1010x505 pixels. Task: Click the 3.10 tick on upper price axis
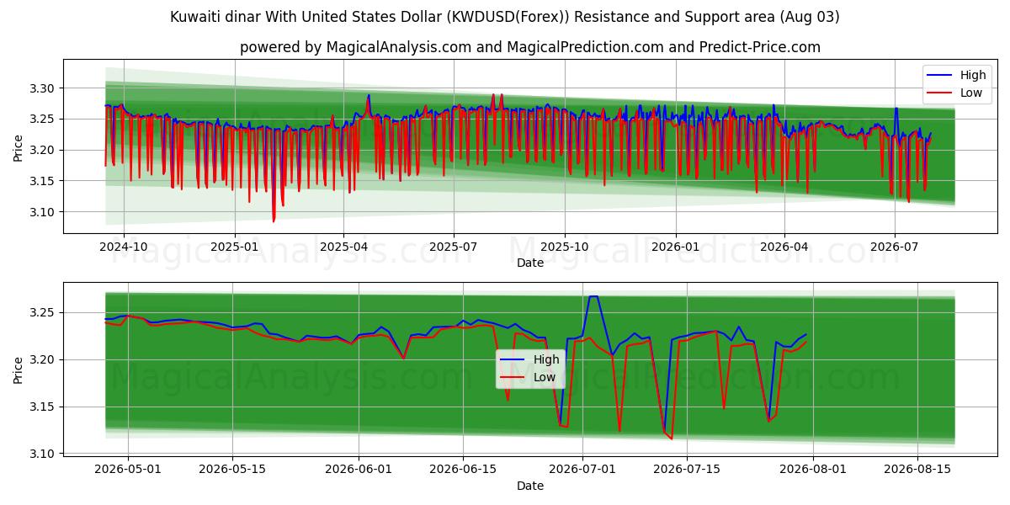click(44, 212)
